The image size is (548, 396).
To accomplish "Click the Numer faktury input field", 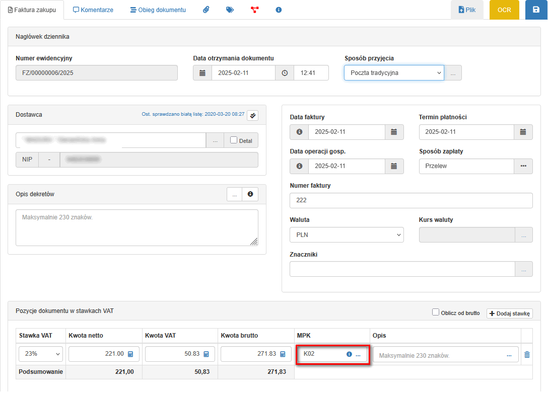I will (x=411, y=200).
